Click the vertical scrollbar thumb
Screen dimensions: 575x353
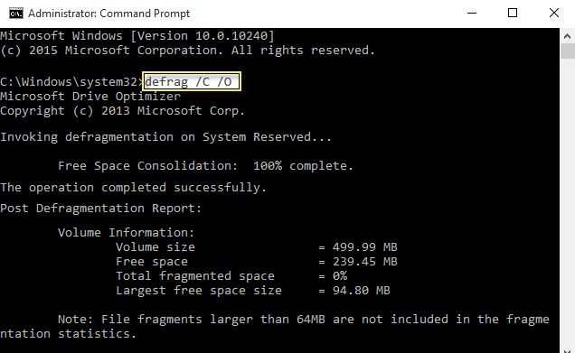[567, 51]
